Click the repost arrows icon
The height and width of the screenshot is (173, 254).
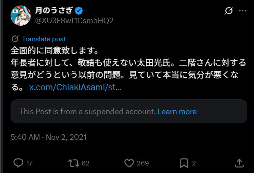point(74,162)
